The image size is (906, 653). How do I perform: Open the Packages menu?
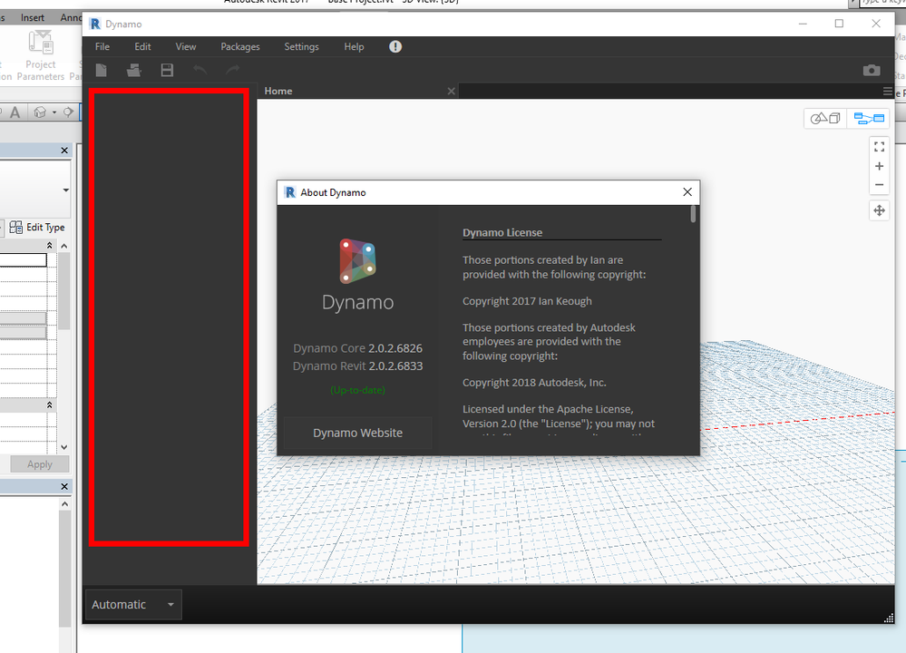pos(240,47)
